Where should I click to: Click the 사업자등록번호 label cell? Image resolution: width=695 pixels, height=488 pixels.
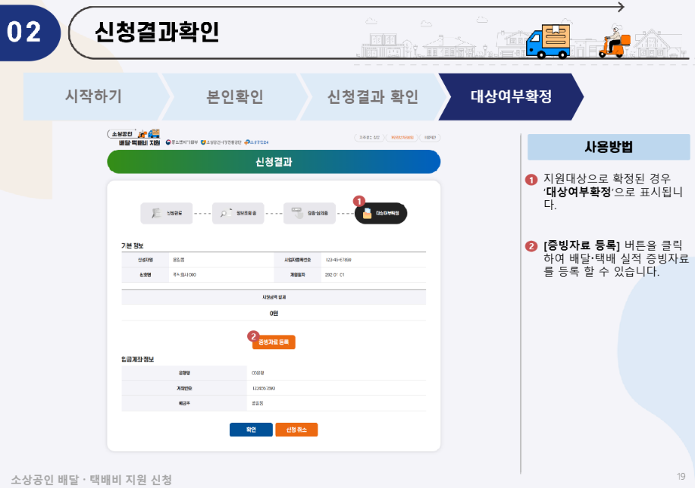[x=297, y=260]
